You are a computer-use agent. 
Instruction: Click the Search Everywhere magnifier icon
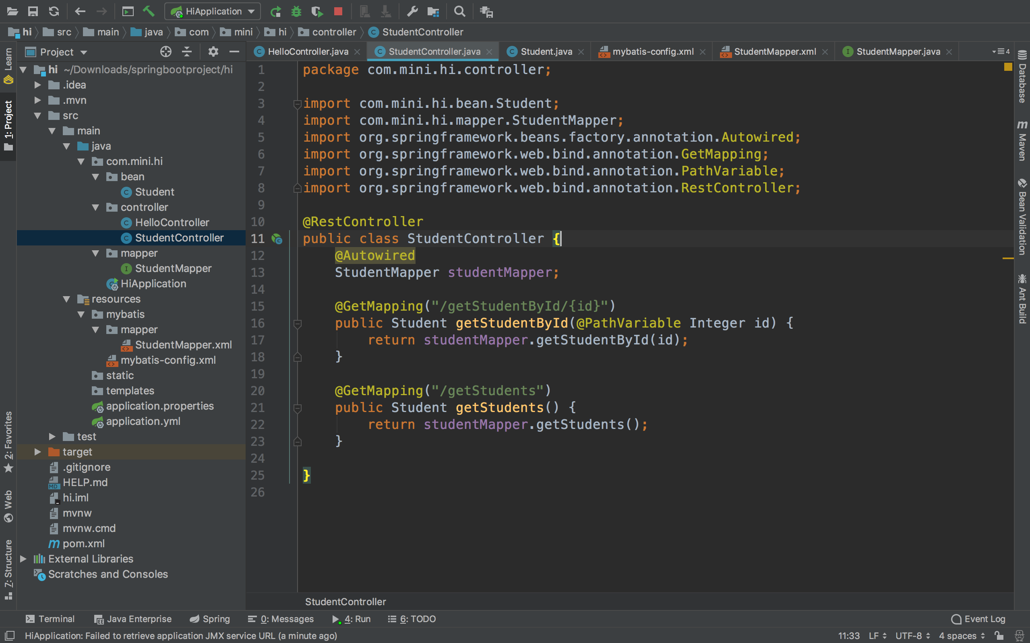[x=459, y=12]
